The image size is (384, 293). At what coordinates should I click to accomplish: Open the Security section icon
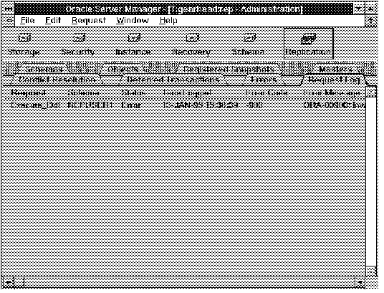[x=78, y=44]
